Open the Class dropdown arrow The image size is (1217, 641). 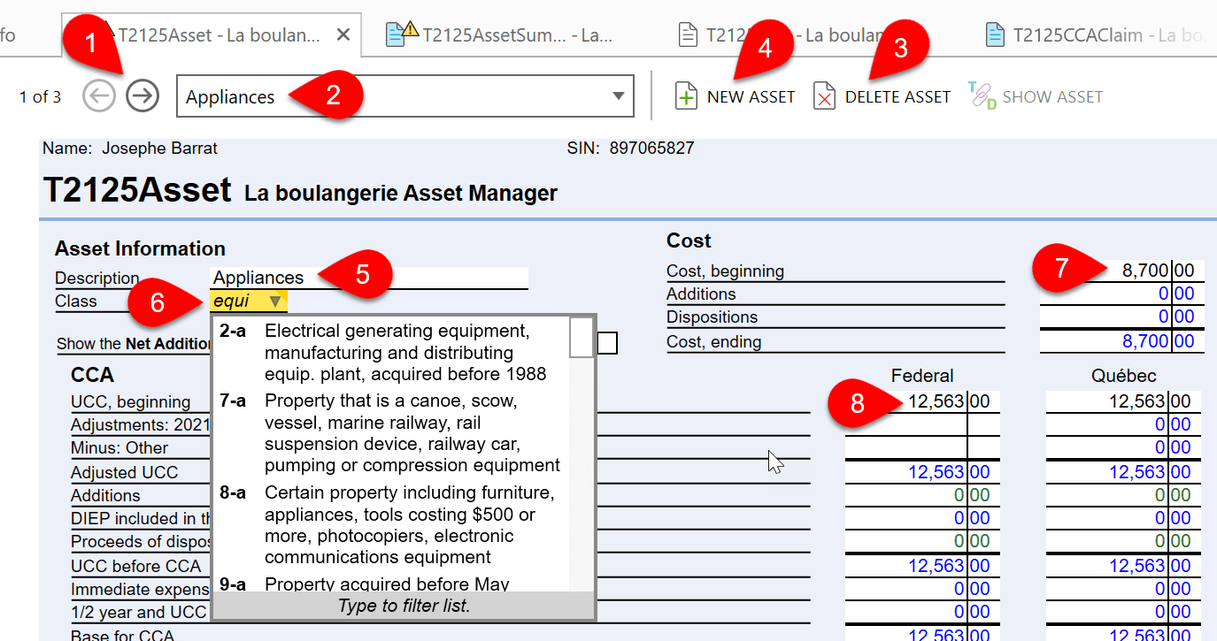coord(275,301)
